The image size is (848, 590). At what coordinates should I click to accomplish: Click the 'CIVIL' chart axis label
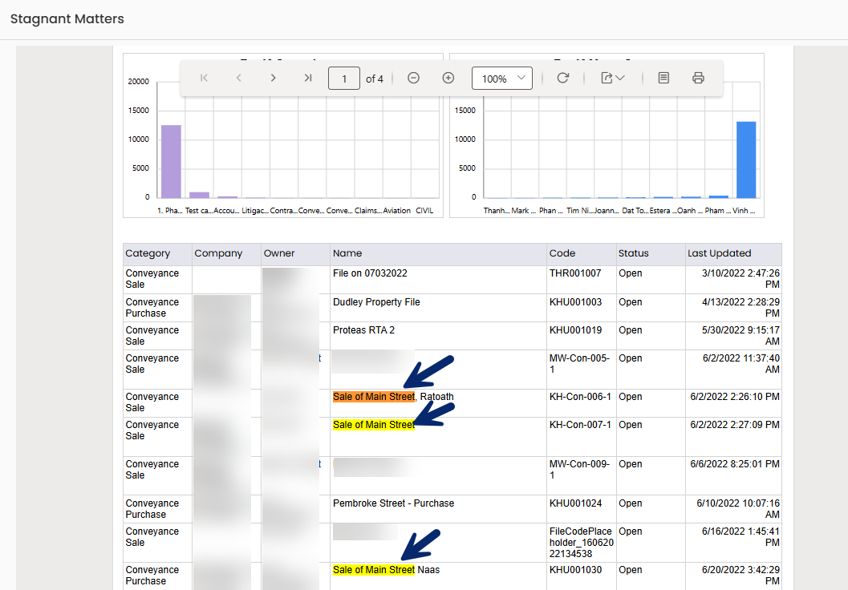click(x=424, y=211)
